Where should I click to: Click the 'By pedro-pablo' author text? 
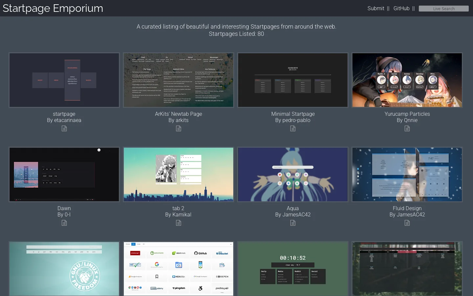293,120
